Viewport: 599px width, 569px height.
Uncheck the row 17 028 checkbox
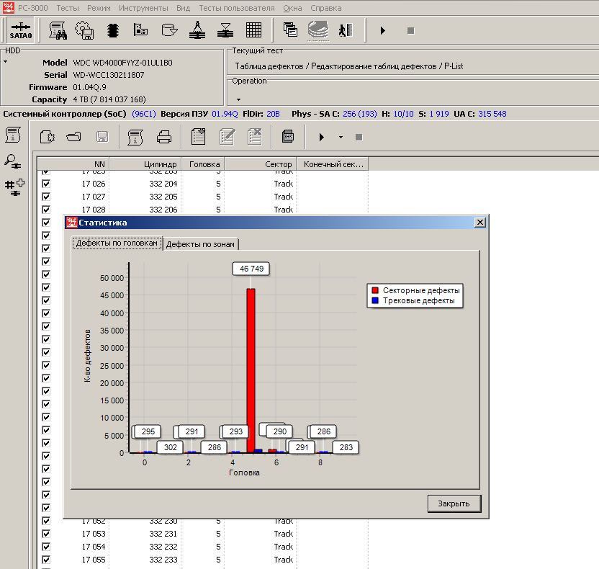(x=46, y=210)
